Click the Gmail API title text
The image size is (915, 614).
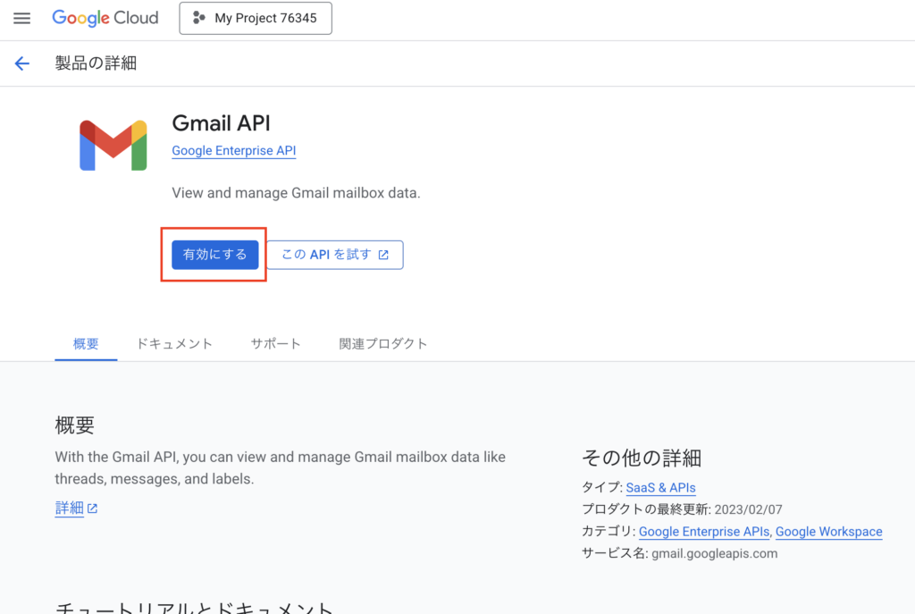(x=221, y=123)
